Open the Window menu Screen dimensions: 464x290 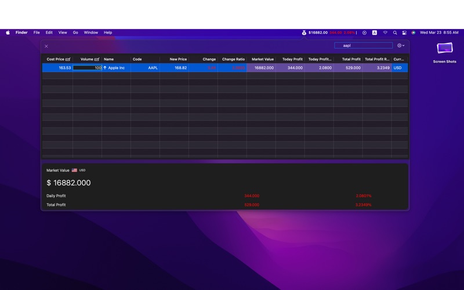click(91, 32)
